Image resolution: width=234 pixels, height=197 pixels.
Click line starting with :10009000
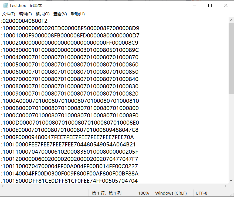70,94
